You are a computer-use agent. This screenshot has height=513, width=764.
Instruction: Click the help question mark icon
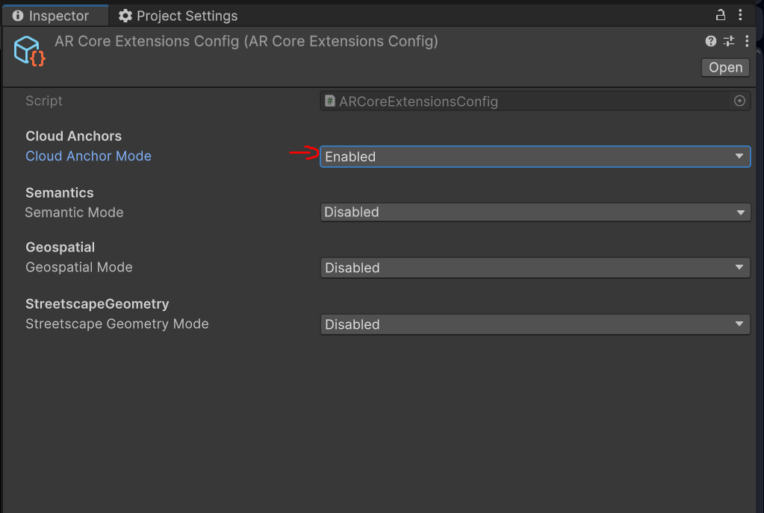pos(711,42)
